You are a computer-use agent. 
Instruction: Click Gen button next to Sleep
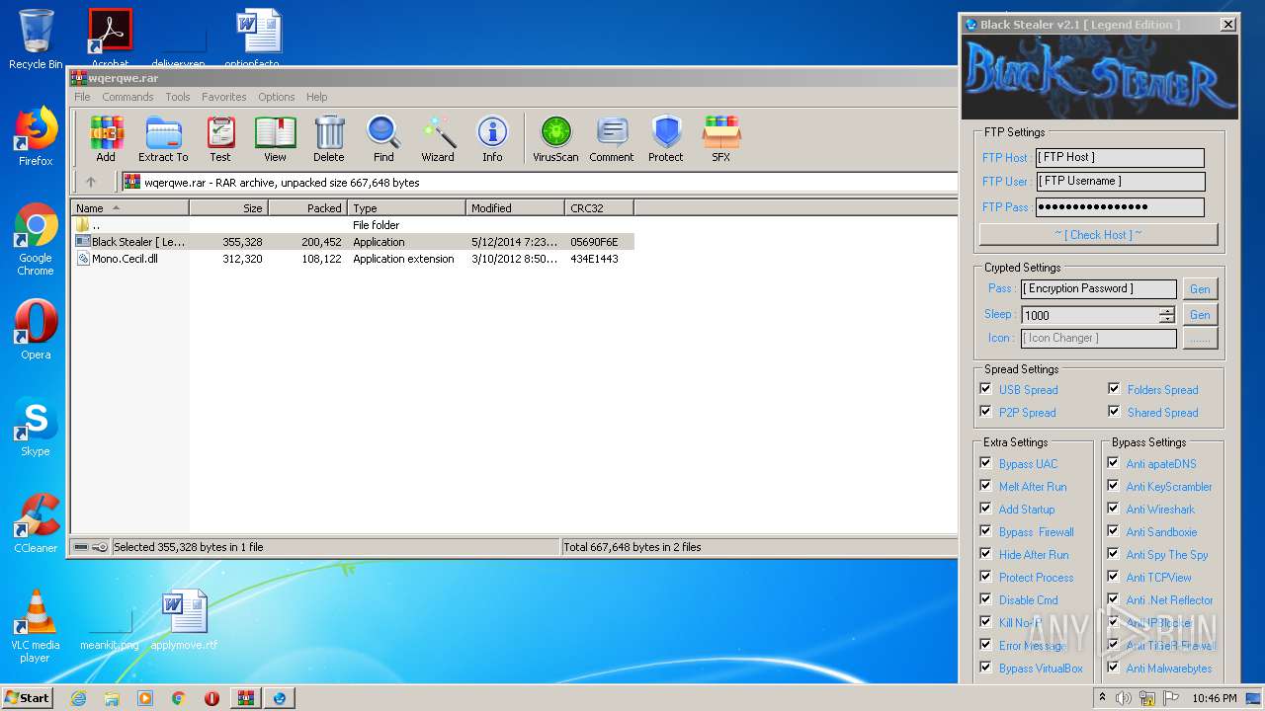click(1200, 314)
